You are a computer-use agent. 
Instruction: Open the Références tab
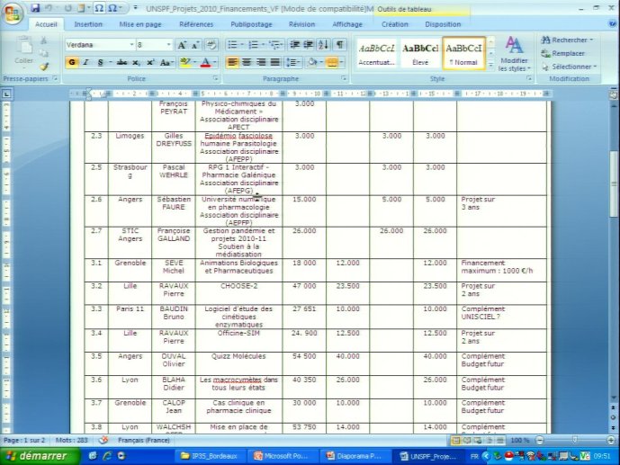pos(196,24)
